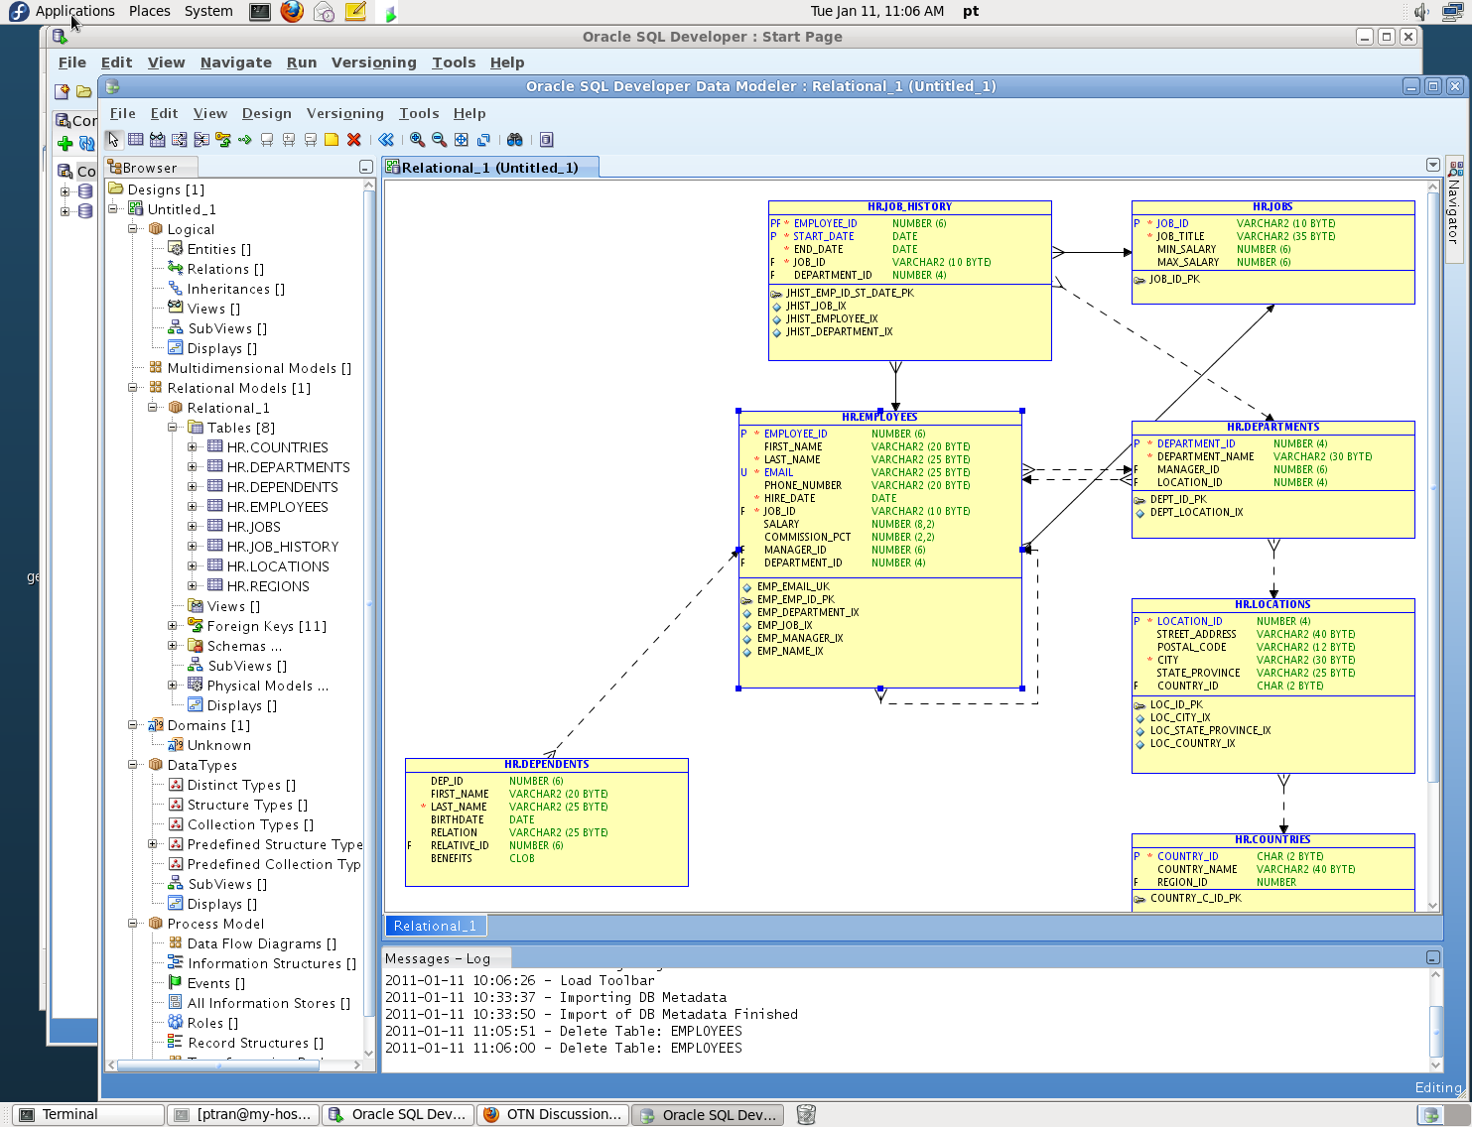Expand the Foreign Keys node
Viewport: 1472px width, 1127px height.
click(x=174, y=626)
